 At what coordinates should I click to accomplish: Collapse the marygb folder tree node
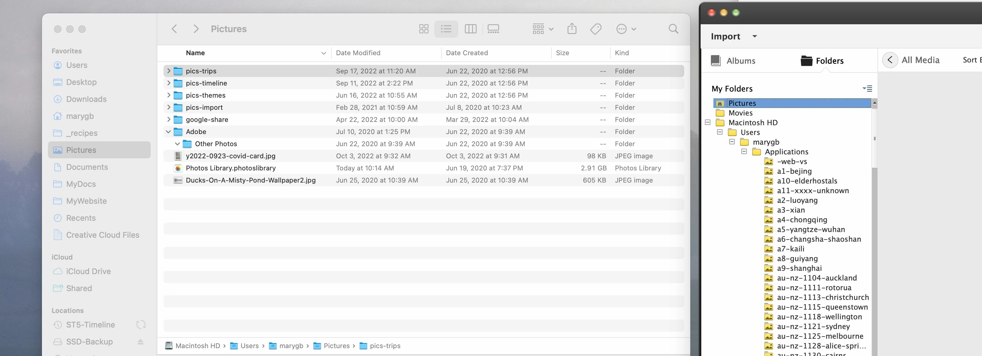[732, 142]
